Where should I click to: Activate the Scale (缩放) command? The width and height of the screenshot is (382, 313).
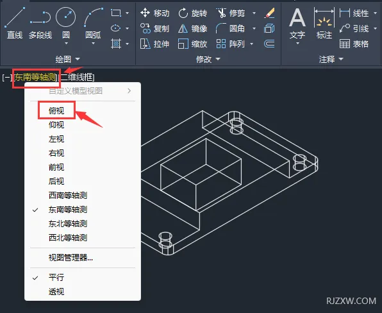[192, 44]
